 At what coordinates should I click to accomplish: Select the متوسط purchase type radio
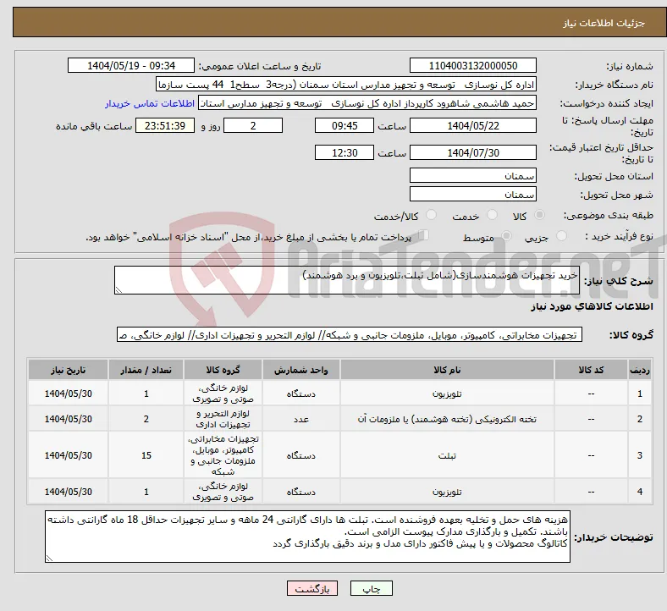[x=506, y=236]
